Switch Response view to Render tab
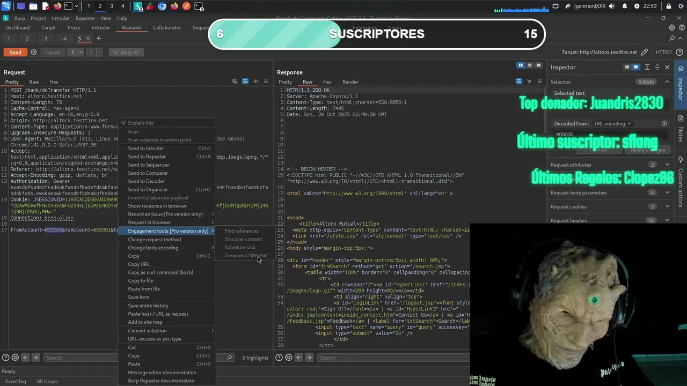Viewport: 687px width, 386px height. (350, 82)
